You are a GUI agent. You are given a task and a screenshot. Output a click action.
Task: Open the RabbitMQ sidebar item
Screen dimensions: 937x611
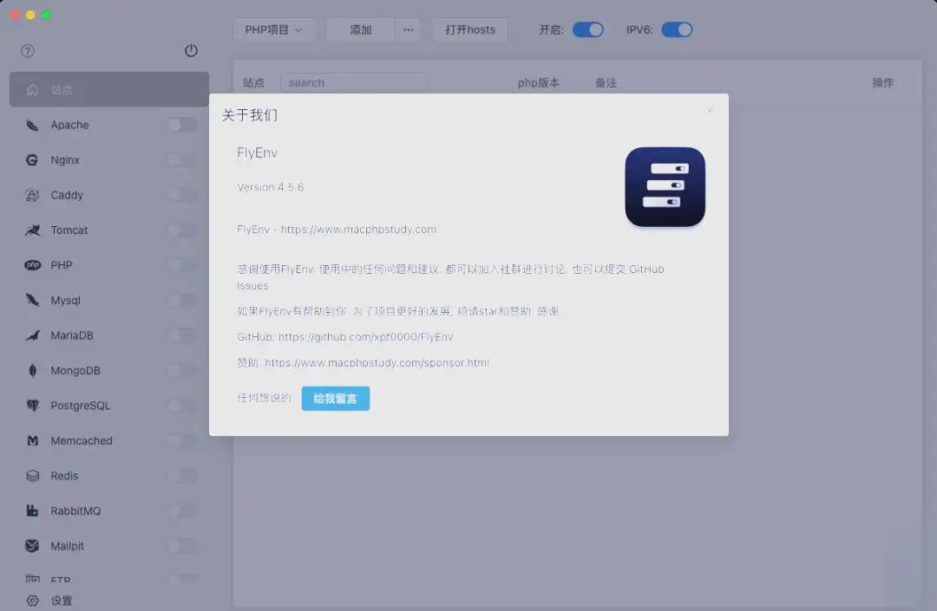109,510
